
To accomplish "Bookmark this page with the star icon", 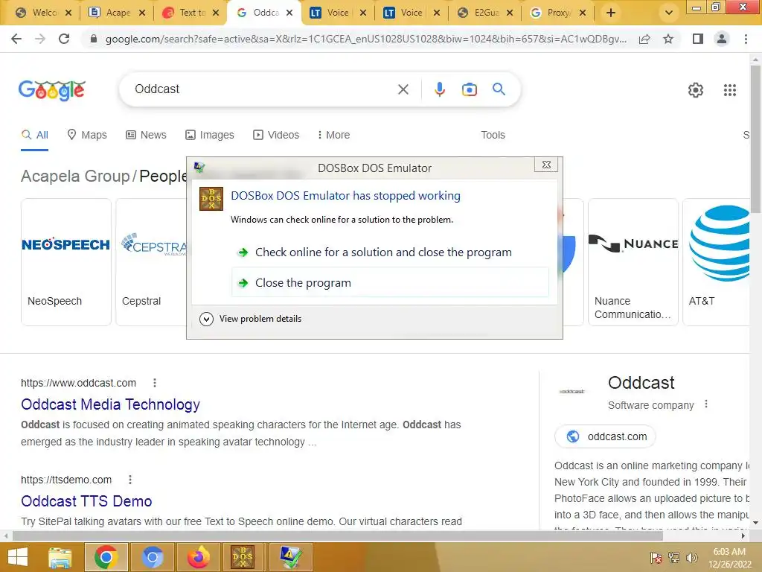I will (x=668, y=39).
